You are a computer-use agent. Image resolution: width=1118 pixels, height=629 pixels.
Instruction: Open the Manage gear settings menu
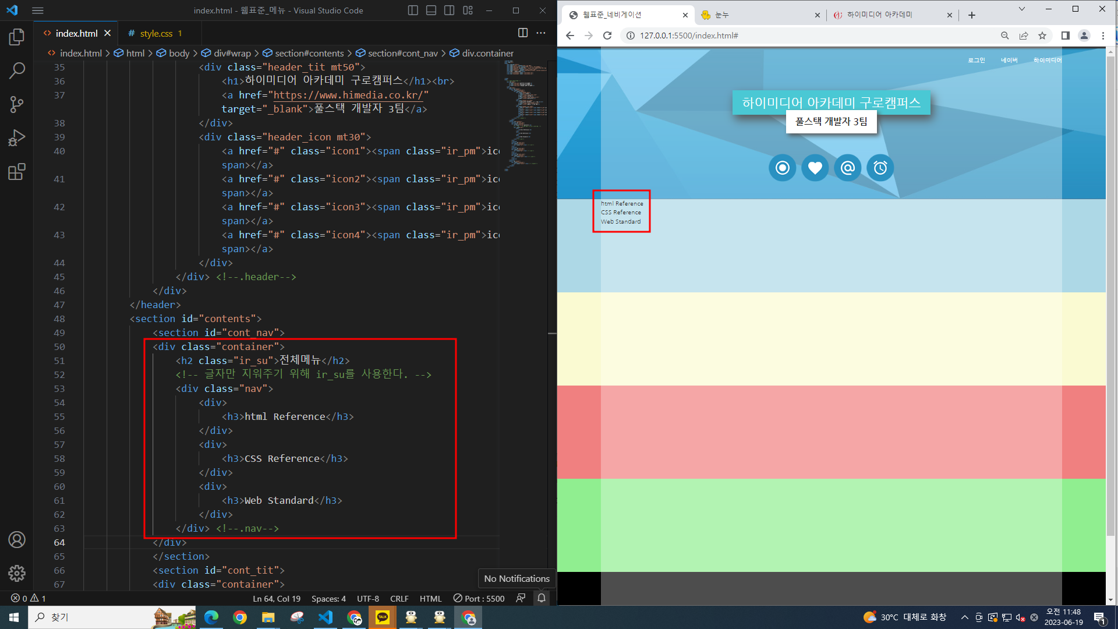tap(17, 573)
